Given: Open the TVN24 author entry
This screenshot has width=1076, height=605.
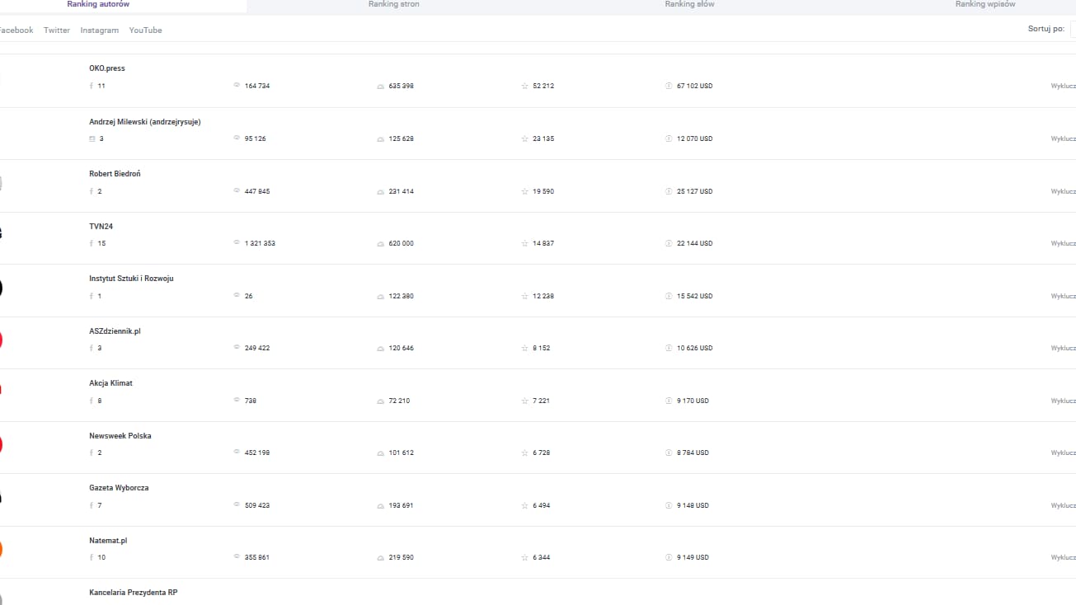Looking at the screenshot, I should click(101, 226).
